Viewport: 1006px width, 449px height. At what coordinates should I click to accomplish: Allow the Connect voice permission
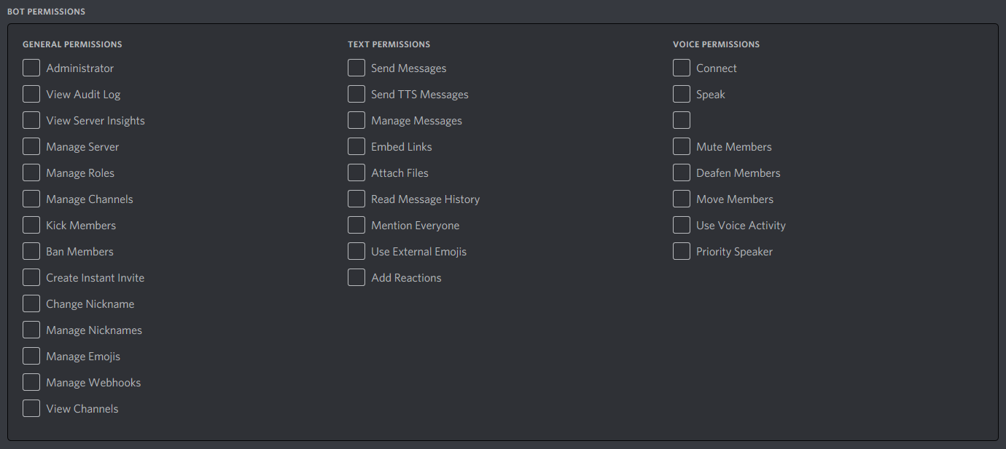(x=682, y=67)
